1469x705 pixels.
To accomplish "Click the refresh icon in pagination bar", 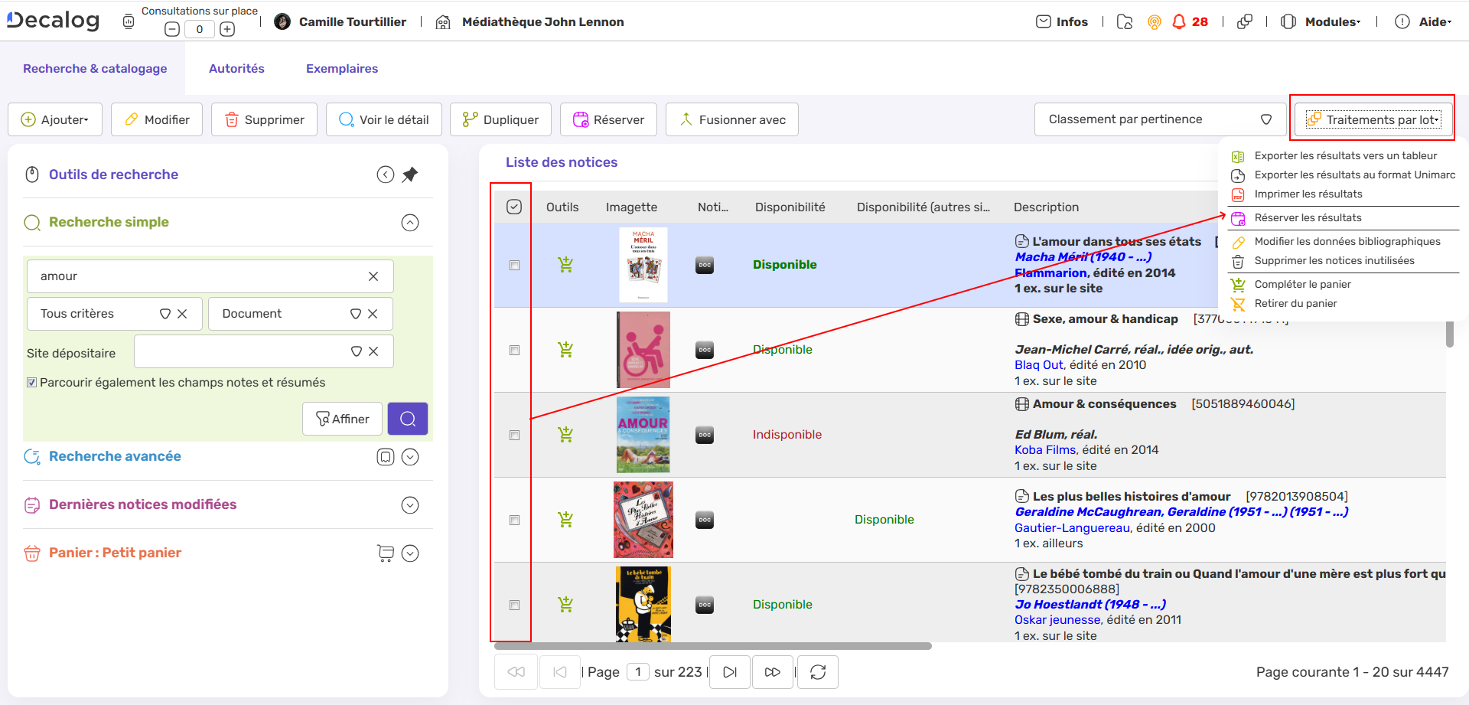I will (x=818, y=672).
